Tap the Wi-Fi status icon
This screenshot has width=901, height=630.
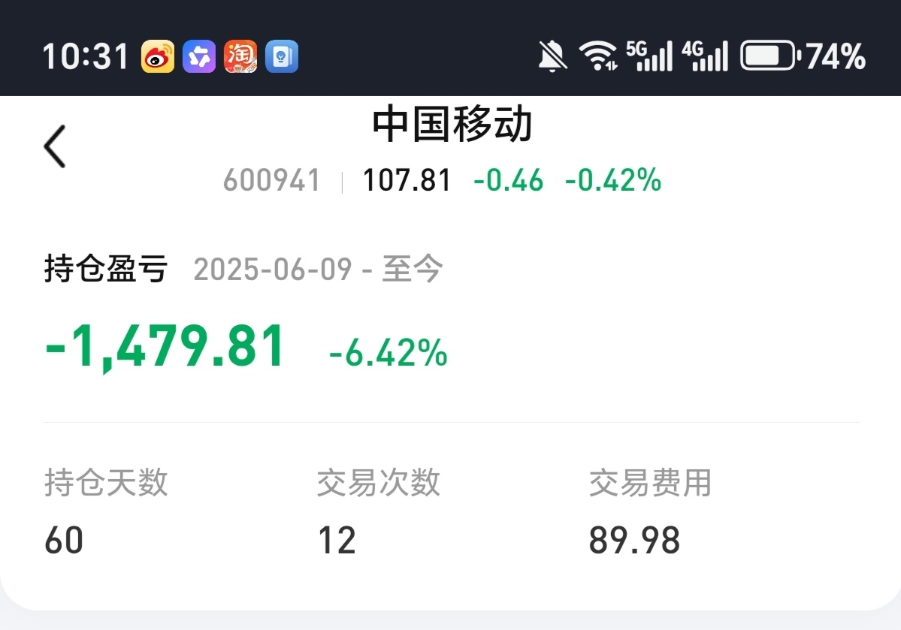(x=598, y=56)
